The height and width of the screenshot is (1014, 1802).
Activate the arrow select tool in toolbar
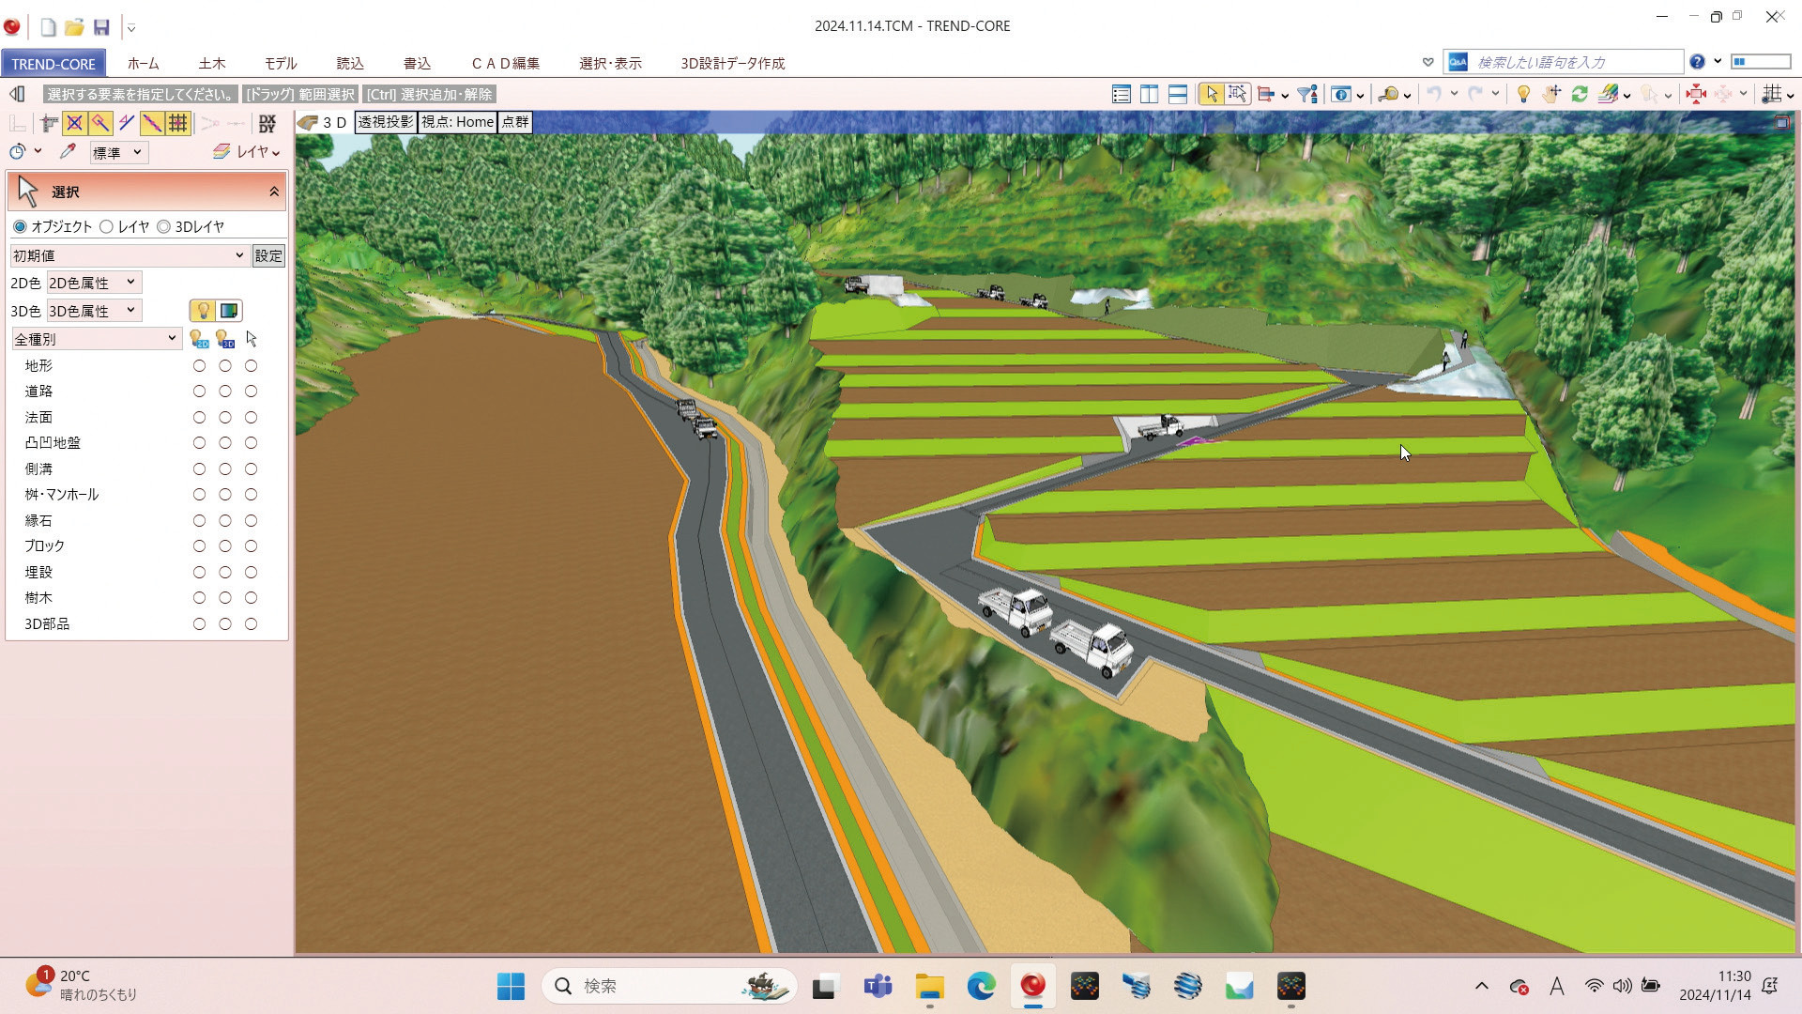pos(1211,94)
